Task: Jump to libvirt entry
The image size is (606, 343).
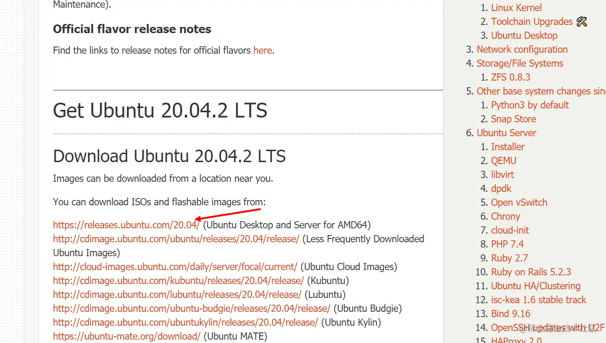Action: [503, 175]
